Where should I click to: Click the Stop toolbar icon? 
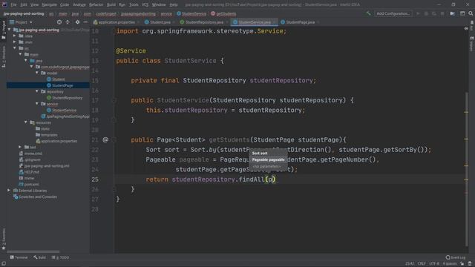(x=442, y=13)
